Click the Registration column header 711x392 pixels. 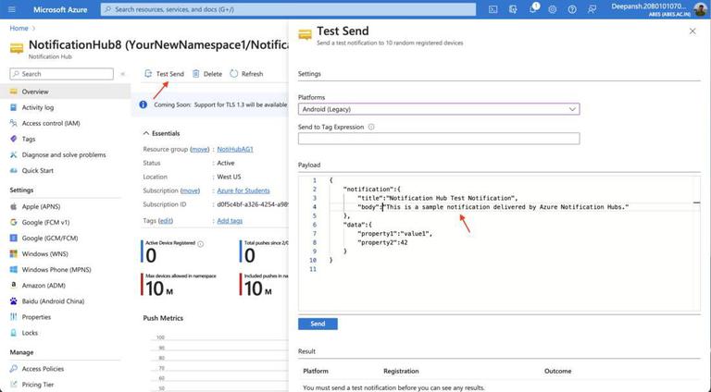tap(401, 371)
